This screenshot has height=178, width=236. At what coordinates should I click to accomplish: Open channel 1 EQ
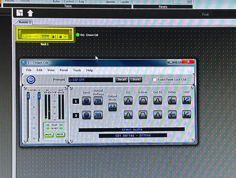(x=128, y=101)
